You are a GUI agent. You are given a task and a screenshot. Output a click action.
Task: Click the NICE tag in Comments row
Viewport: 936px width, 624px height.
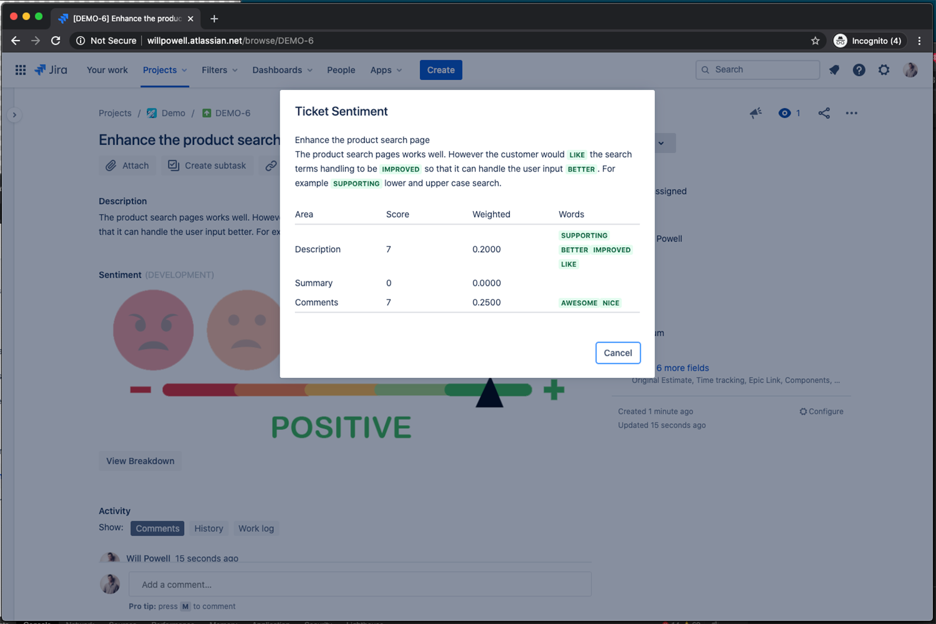(611, 303)
